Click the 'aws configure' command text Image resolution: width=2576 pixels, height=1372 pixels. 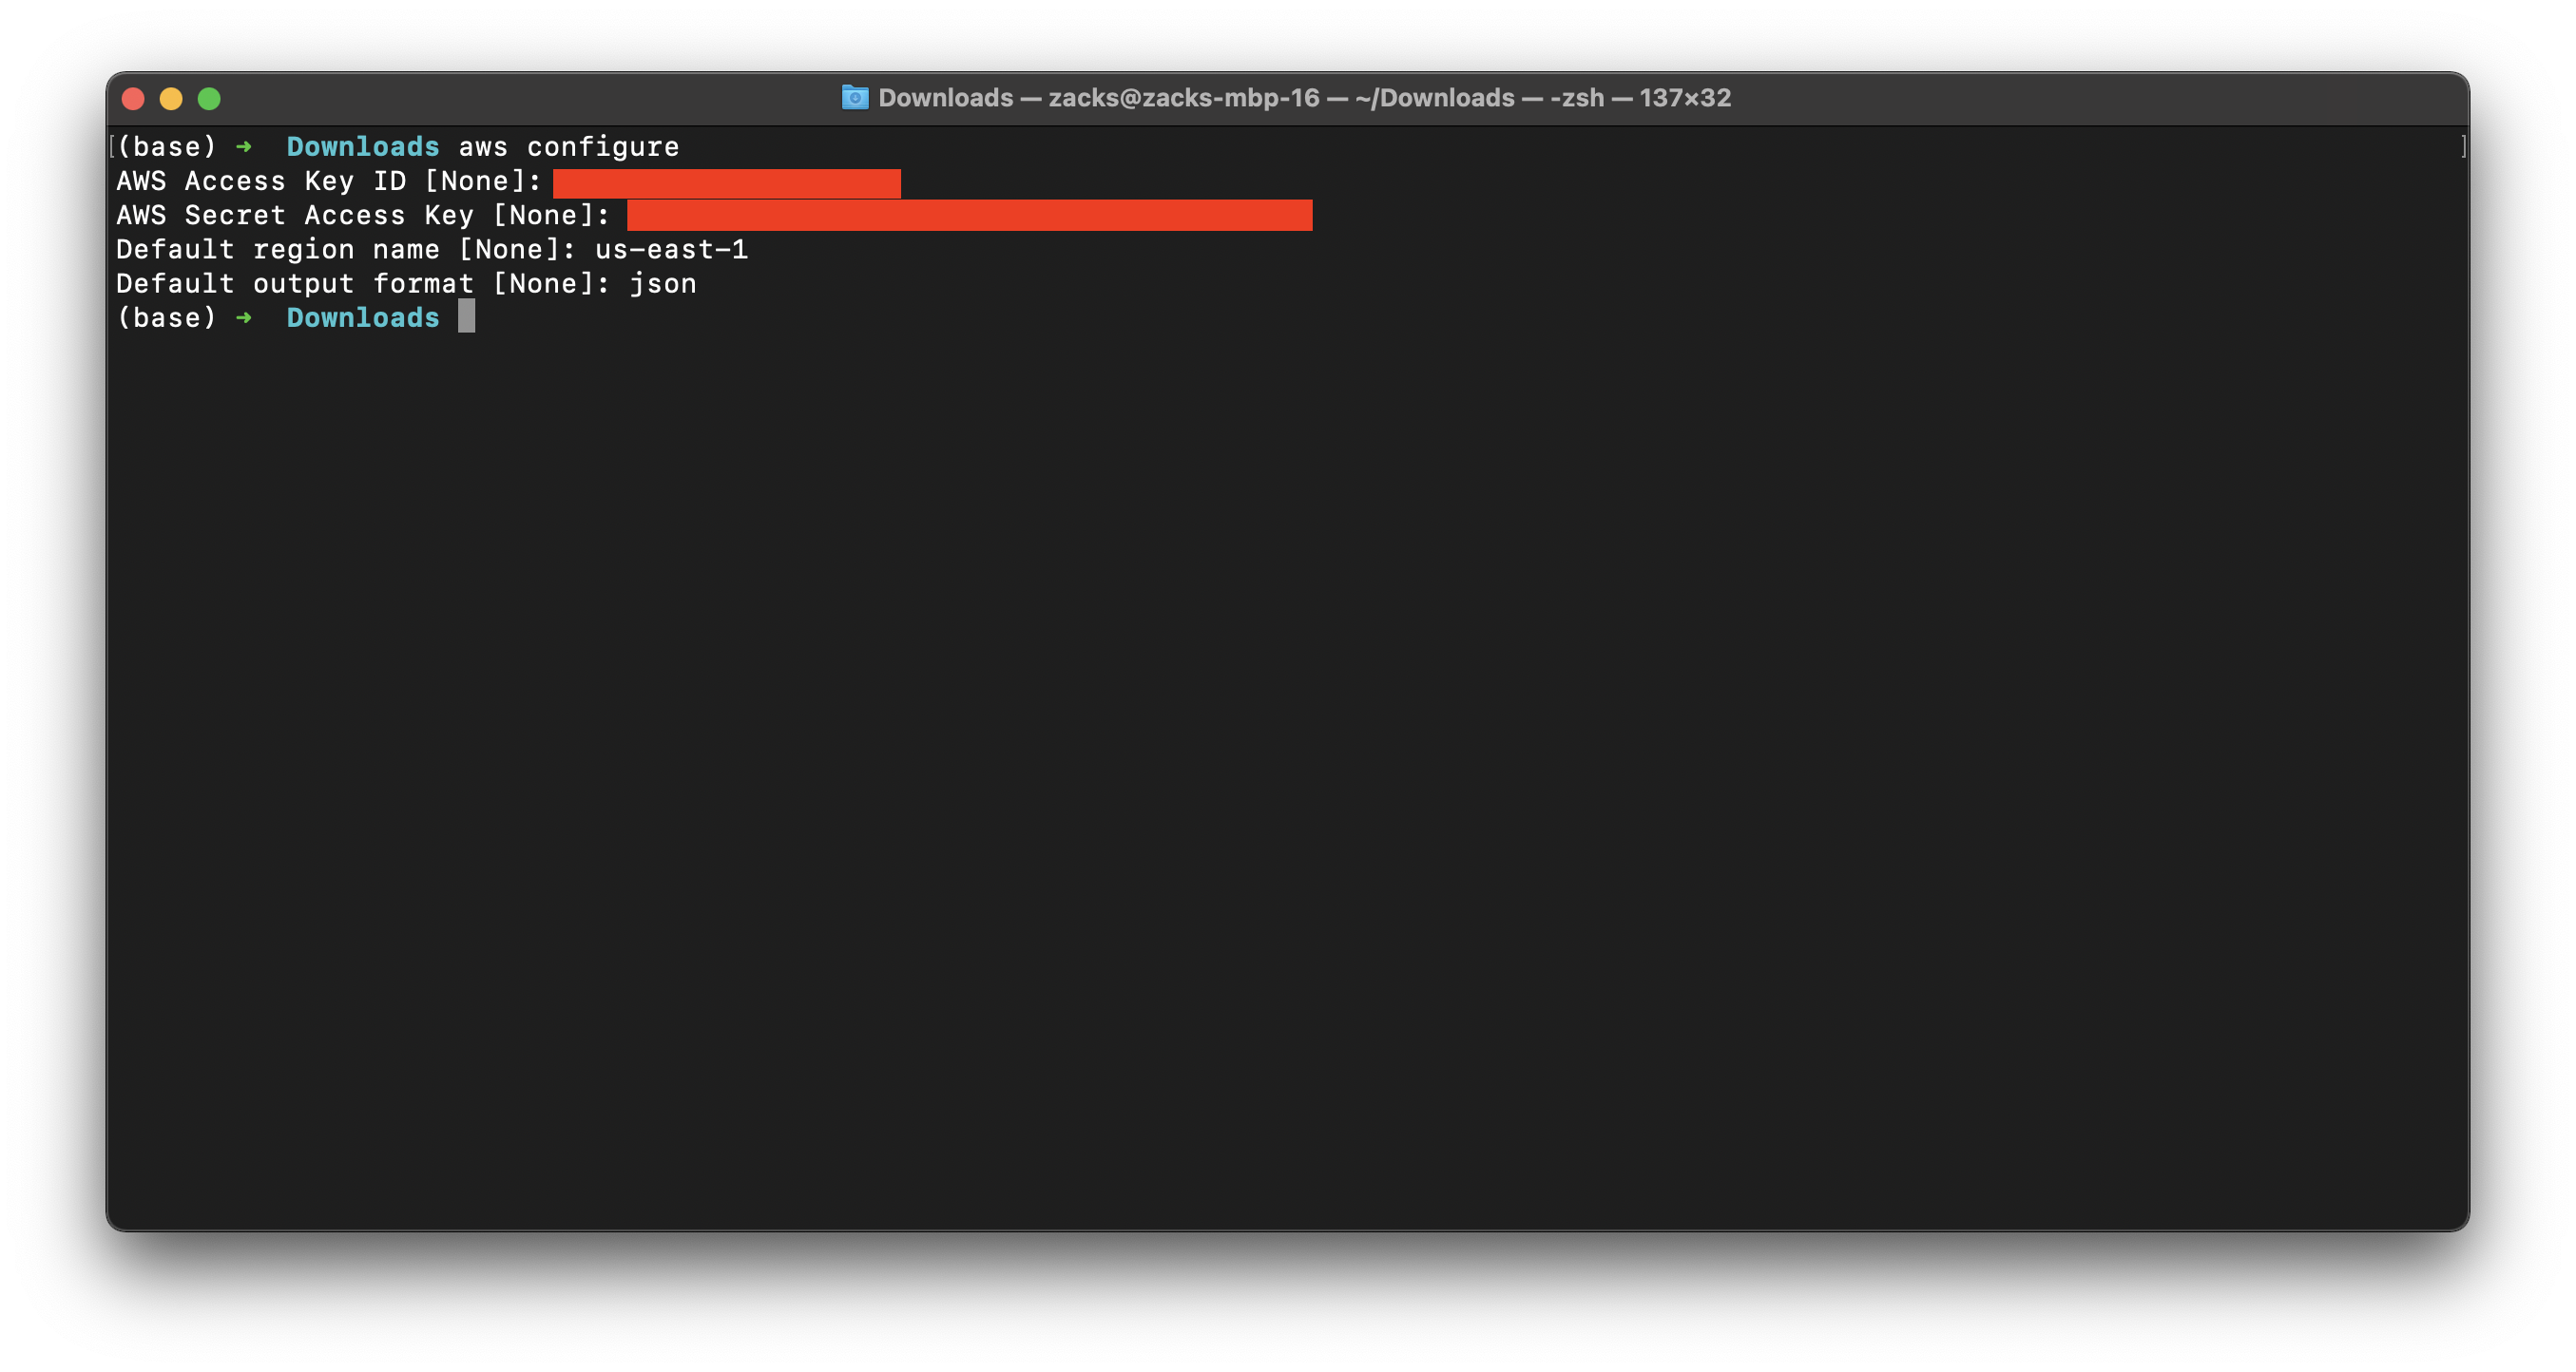[x=568, y=147]
